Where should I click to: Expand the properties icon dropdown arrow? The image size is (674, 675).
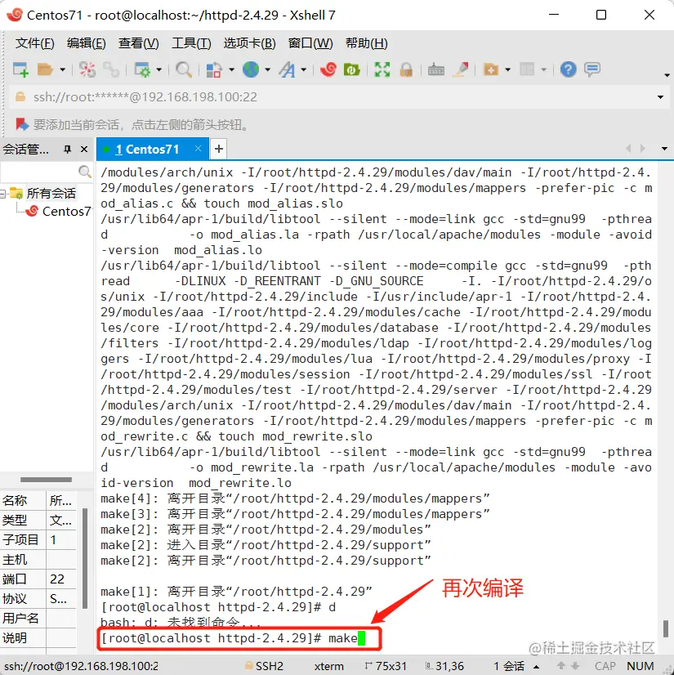158,69
